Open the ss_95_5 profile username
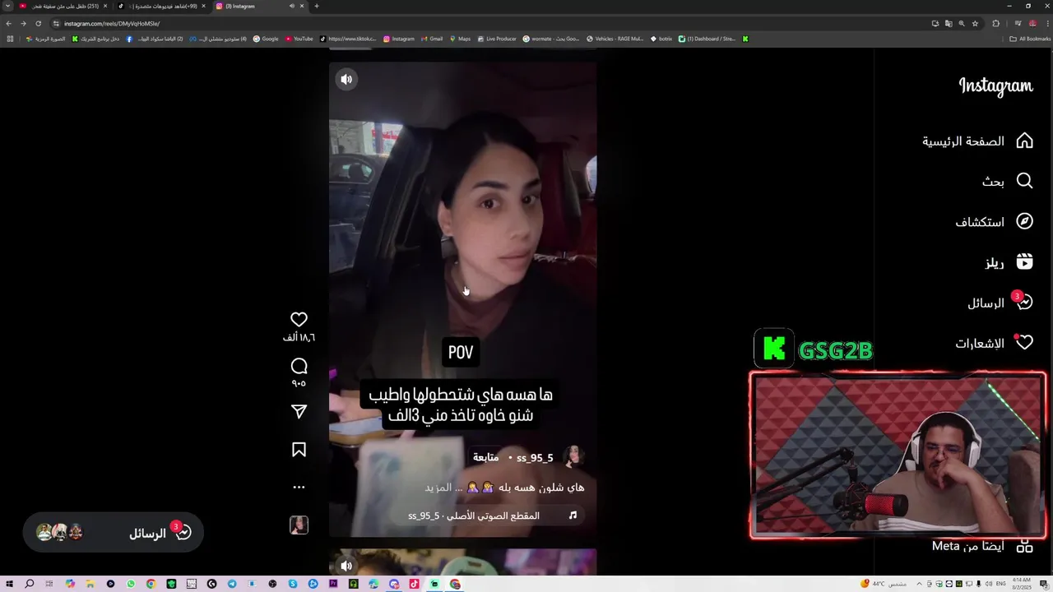Image resolution: width=1053 pixels, height=592 pixels. pyautogui.click(x=535, y=458)
